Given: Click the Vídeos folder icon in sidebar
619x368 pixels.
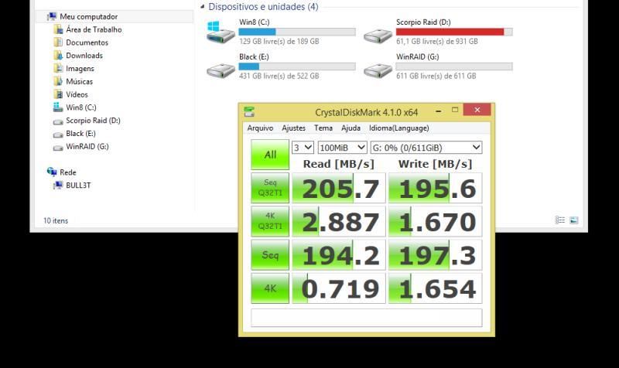Looking at the screenshot, I should pyautogui.click(x=58, y=94).
